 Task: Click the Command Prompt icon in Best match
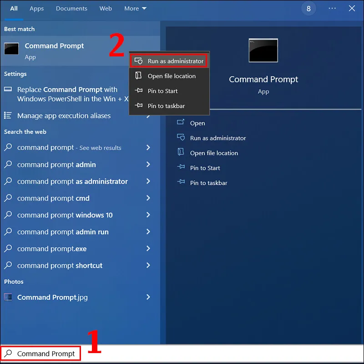click(x=12, y=49)
